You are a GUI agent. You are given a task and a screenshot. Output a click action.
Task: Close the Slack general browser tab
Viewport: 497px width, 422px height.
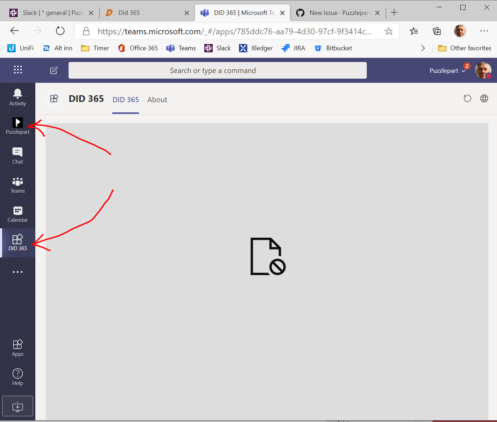(91, 13)
